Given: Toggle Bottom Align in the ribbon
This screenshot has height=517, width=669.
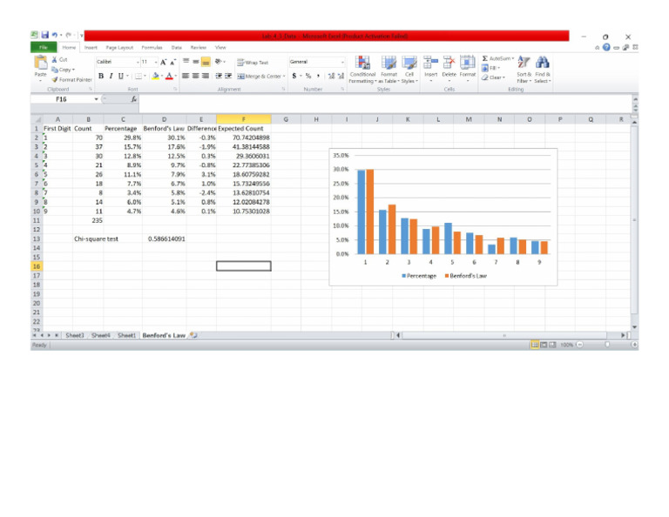Looking at the screenshot, I should pyautogui.click(x=206, y=62).
